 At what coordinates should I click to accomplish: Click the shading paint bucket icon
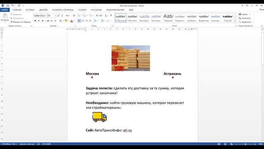102,21
